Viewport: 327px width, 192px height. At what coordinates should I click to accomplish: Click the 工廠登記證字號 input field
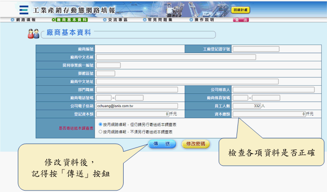pos(256,49)
